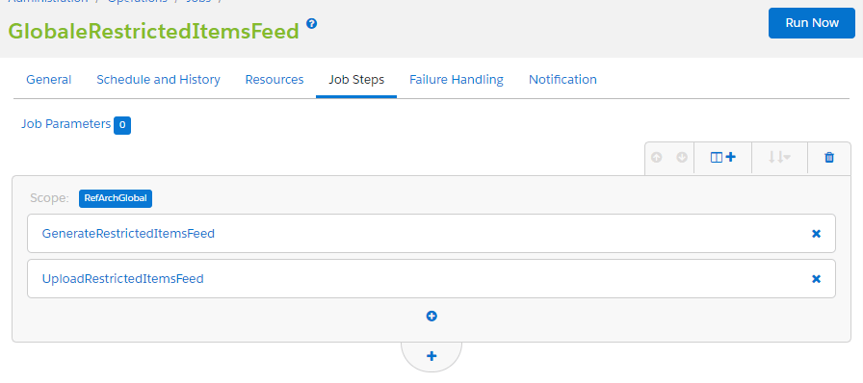Add a parallel flow column icon
This screenshot has height=383, width=863.
722,158
